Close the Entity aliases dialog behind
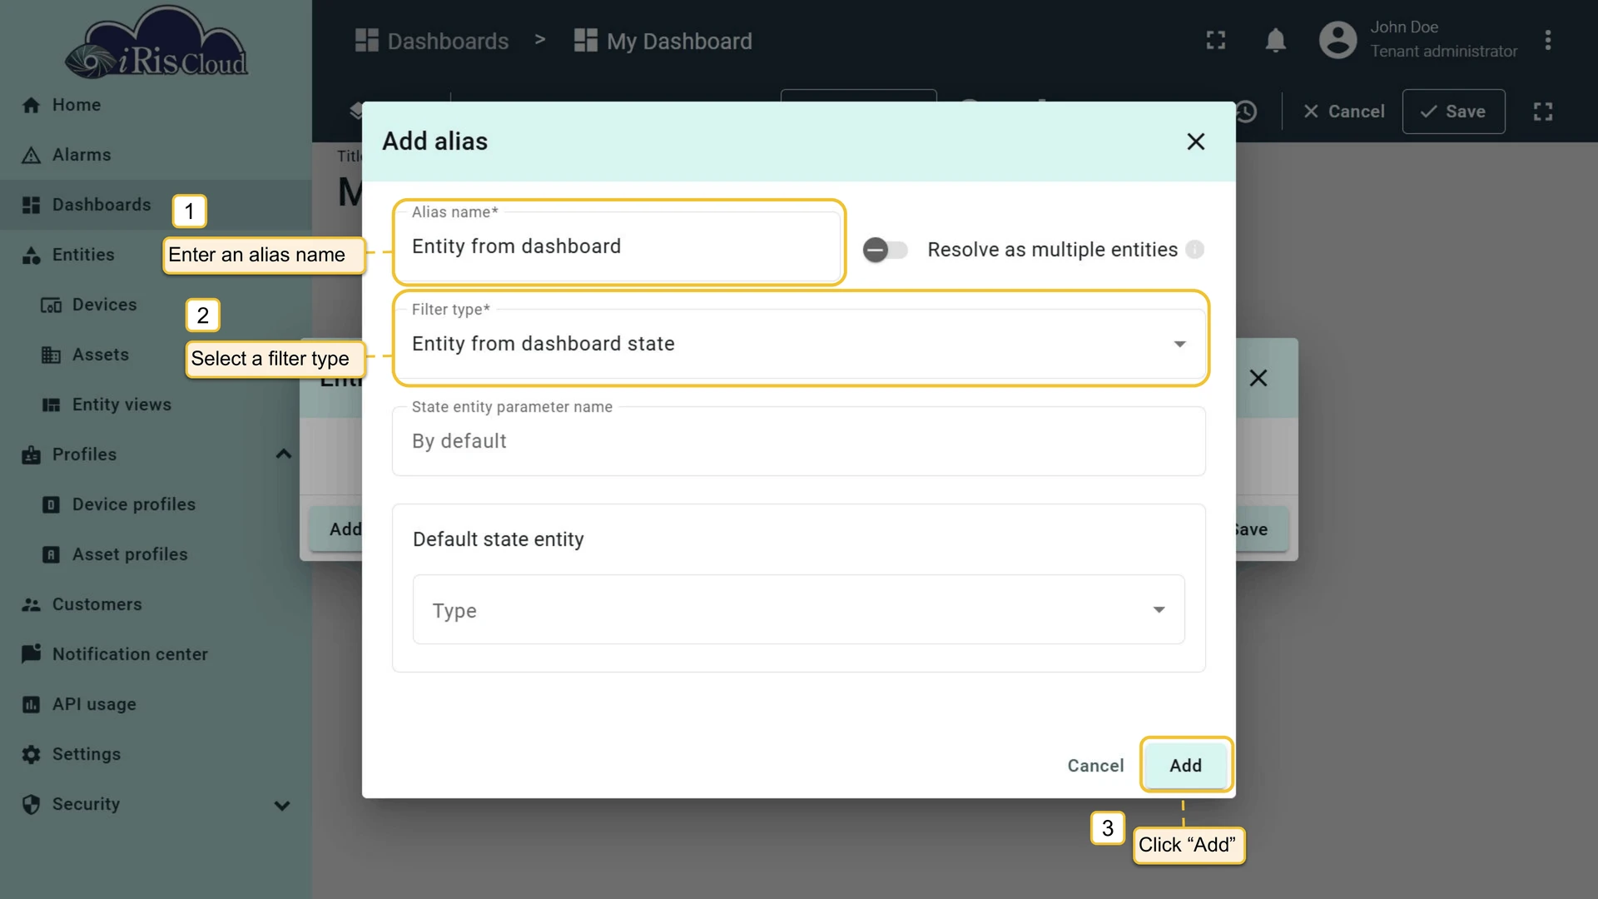The image size is (1598, 899). [x=1258, y=378]
